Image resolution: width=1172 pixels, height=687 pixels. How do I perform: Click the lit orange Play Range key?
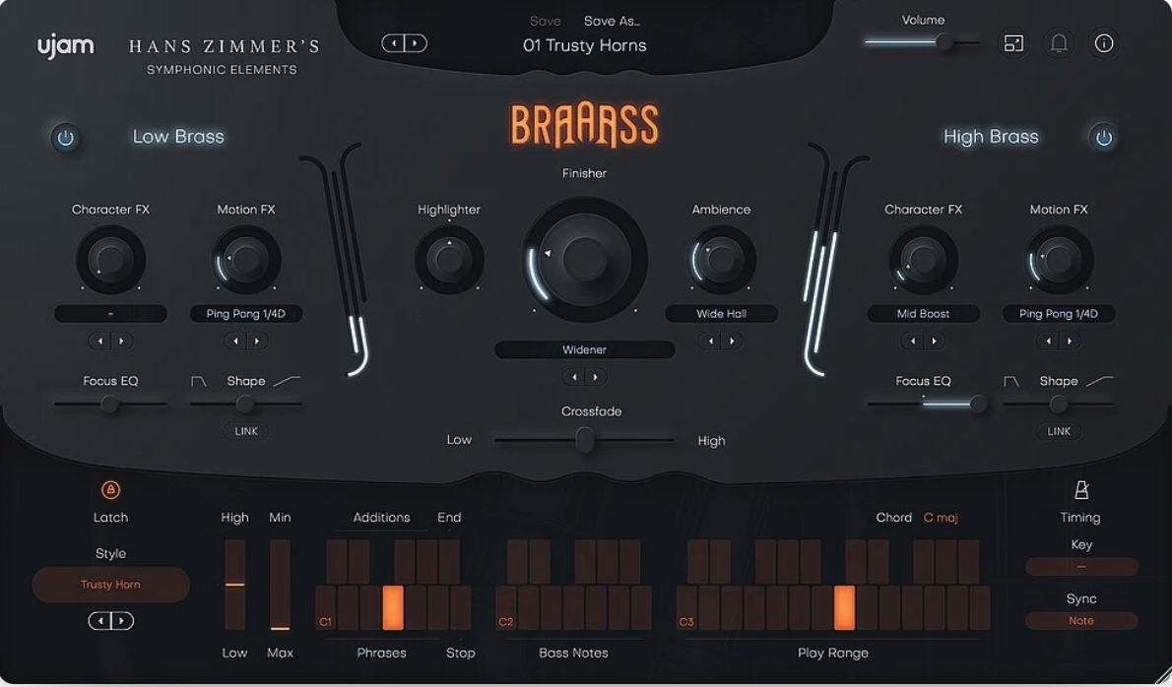pos(844,608)
